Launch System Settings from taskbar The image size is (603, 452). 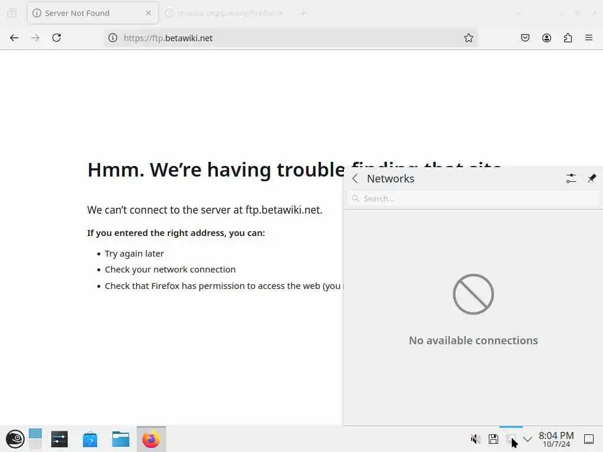tap(59, 439)
